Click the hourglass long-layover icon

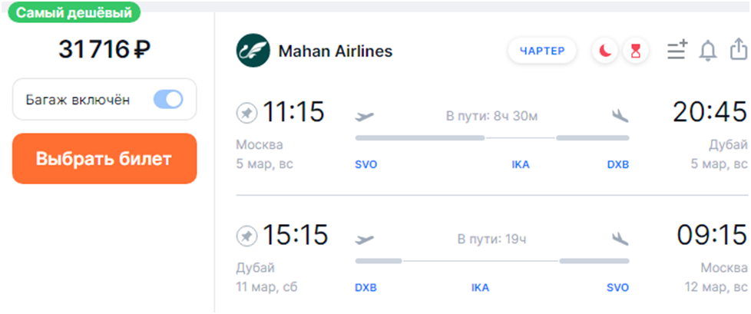tap(635, 51)
